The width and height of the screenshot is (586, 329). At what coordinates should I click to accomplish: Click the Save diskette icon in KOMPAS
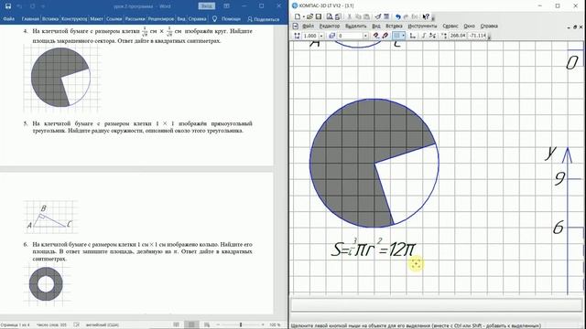coord(319,16)
